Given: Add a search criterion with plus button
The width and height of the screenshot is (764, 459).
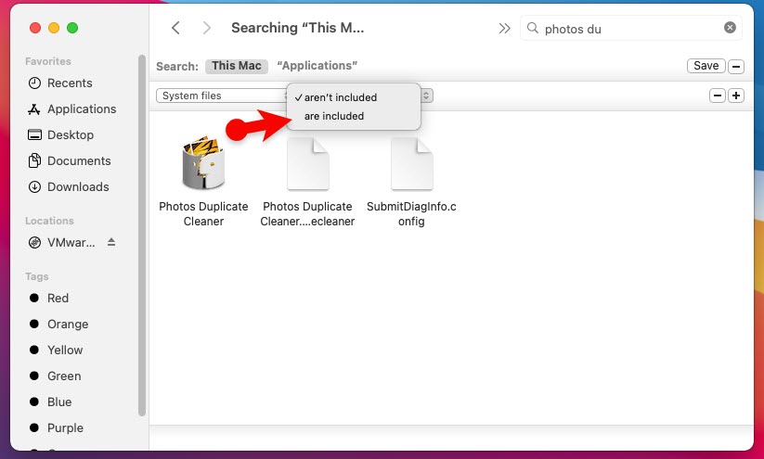Looking at the screenshot, I should tap(735, 96).
